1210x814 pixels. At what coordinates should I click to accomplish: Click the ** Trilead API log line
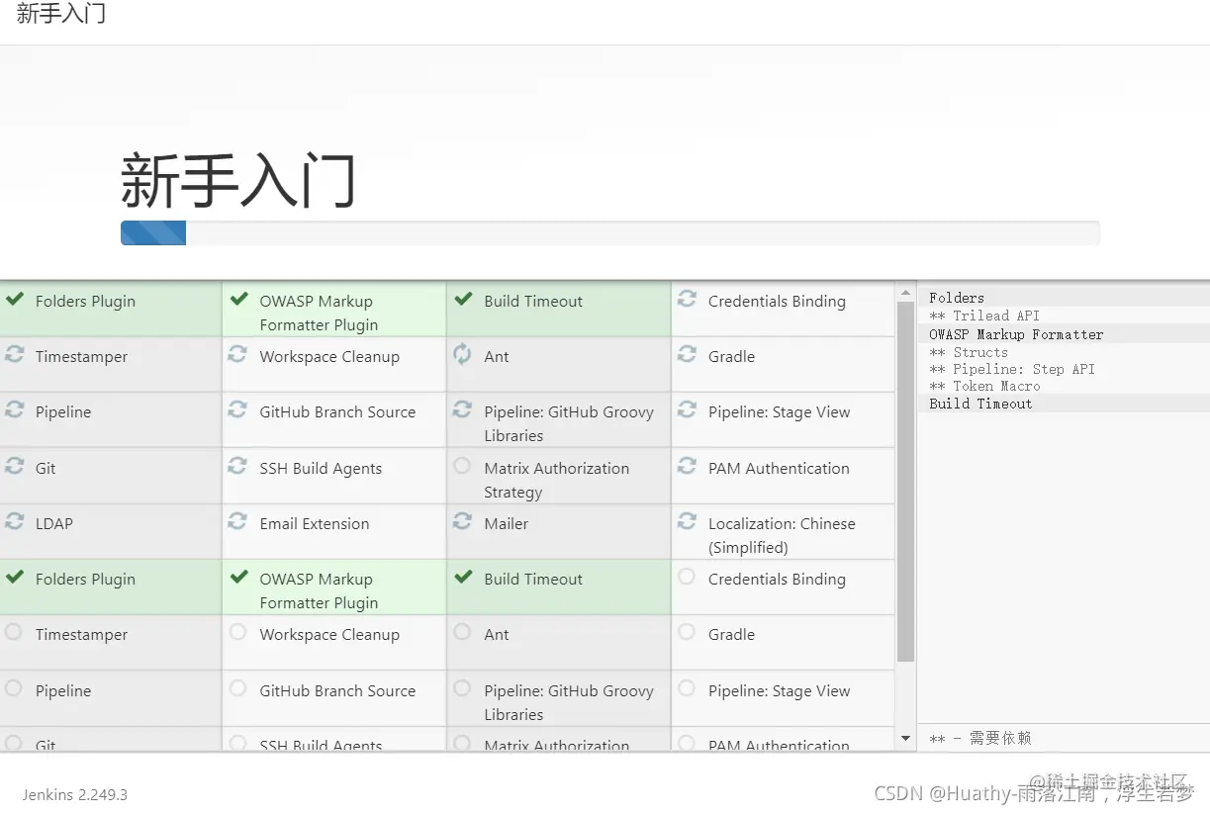(x=984, y=316)
